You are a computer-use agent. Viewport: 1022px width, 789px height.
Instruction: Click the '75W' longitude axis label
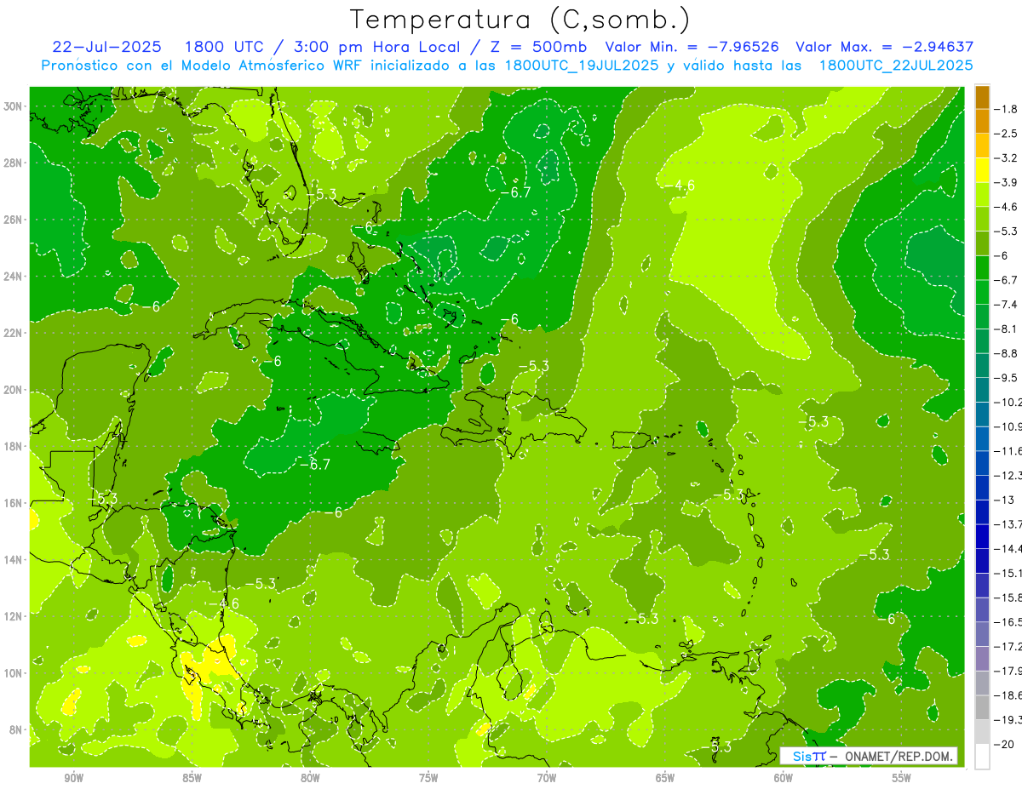click(428, 779)
